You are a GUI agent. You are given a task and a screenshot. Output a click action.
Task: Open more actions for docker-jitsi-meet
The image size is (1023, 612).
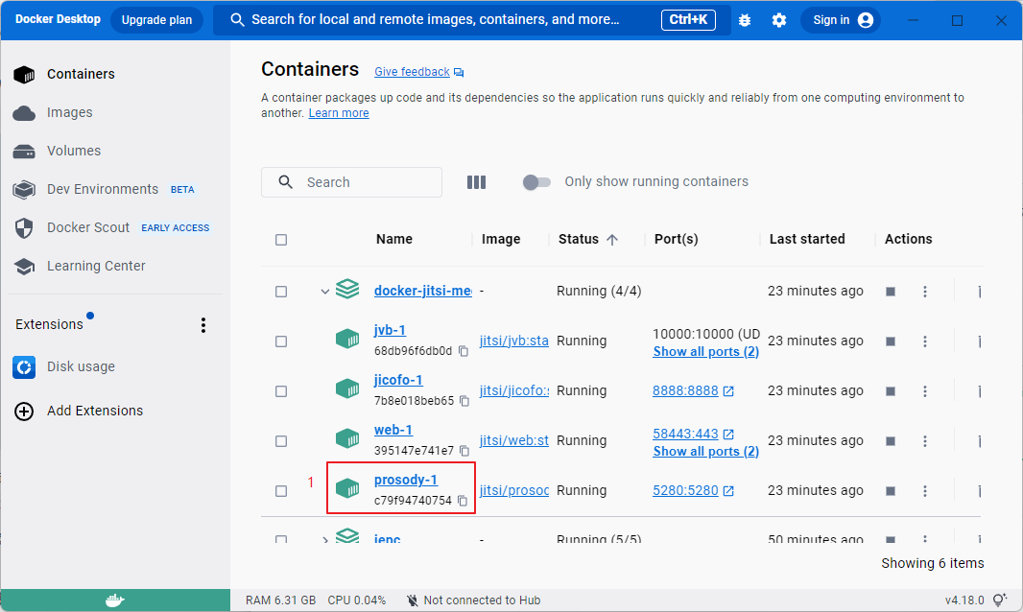[924, 292]
